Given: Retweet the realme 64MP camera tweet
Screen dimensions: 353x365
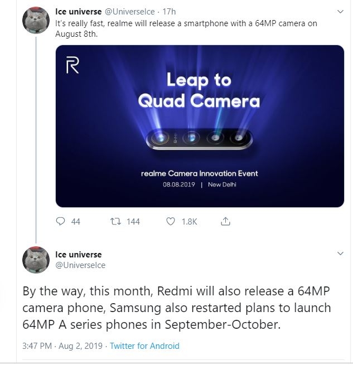Looking at the screenshot, I should [115, 221].
